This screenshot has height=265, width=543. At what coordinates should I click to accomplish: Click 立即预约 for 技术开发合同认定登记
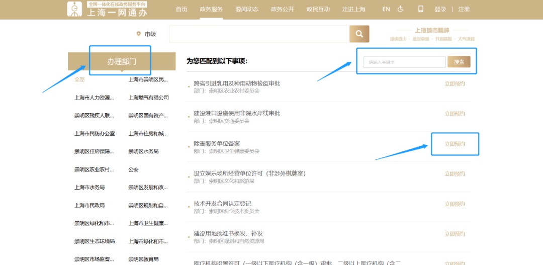[455, 204]
